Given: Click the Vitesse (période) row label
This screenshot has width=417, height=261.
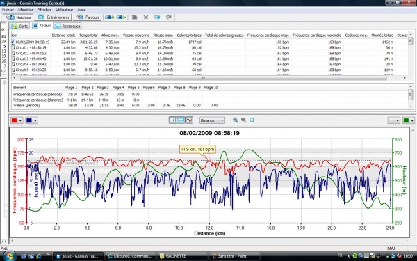Looking at the screenshot, I should (x=26, y=106).
